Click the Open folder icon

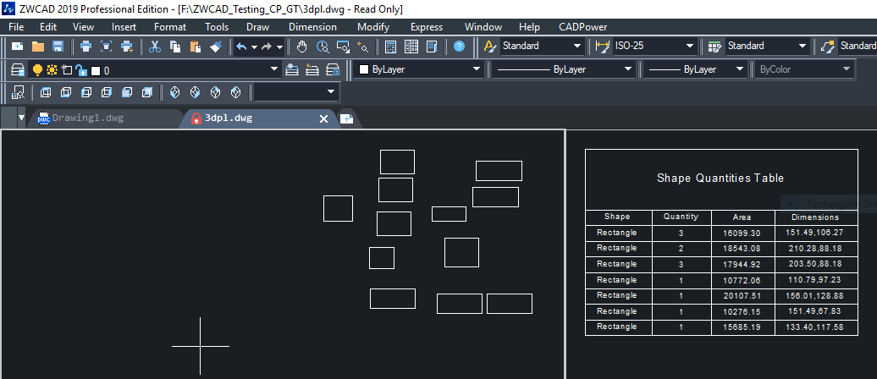point(37,47)
